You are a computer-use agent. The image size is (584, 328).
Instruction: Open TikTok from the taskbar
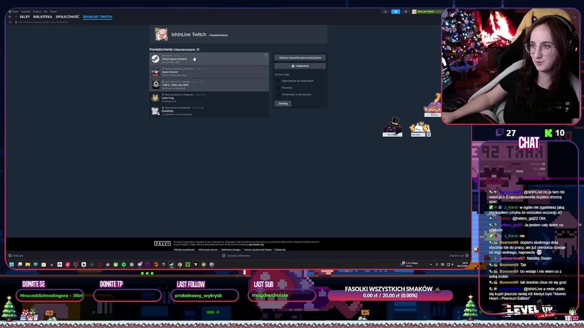tap(68, 264)
